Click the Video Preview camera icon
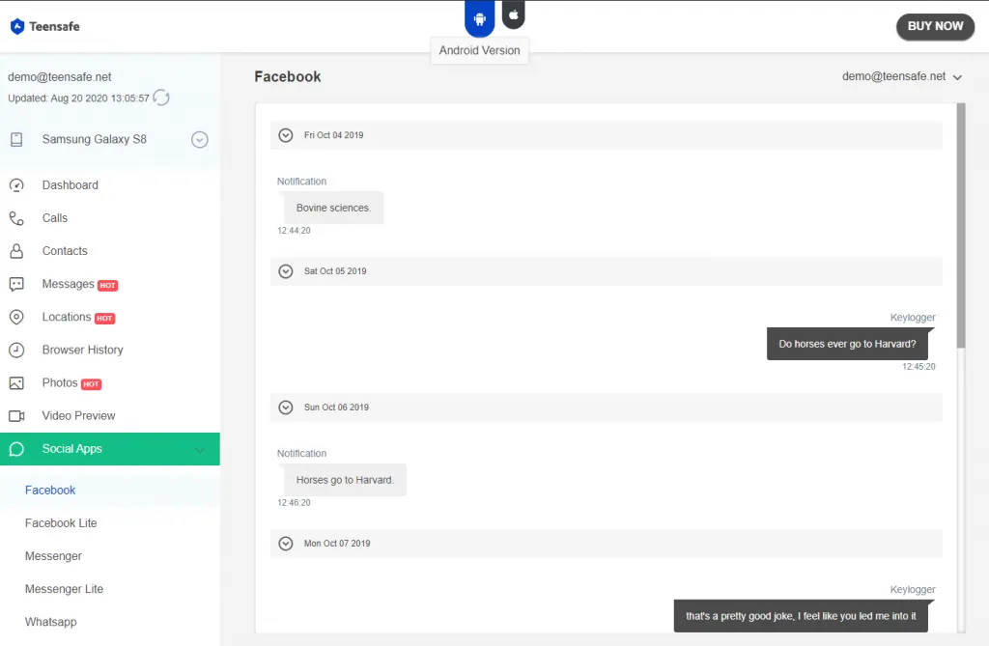This screenshot has width=989, height=646. pos(16,416)
